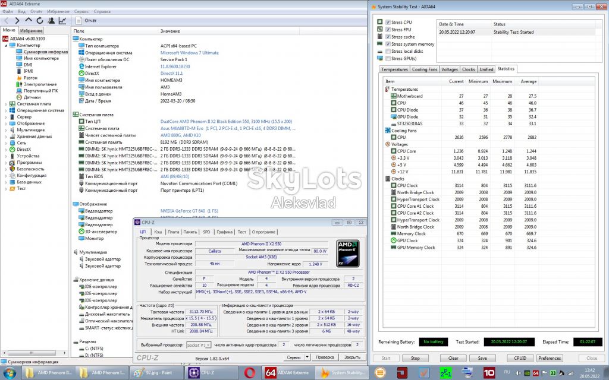609x380 pixels.
Task: Toggle the Stress FPU checkbox
Action: [x=388, y=30]
